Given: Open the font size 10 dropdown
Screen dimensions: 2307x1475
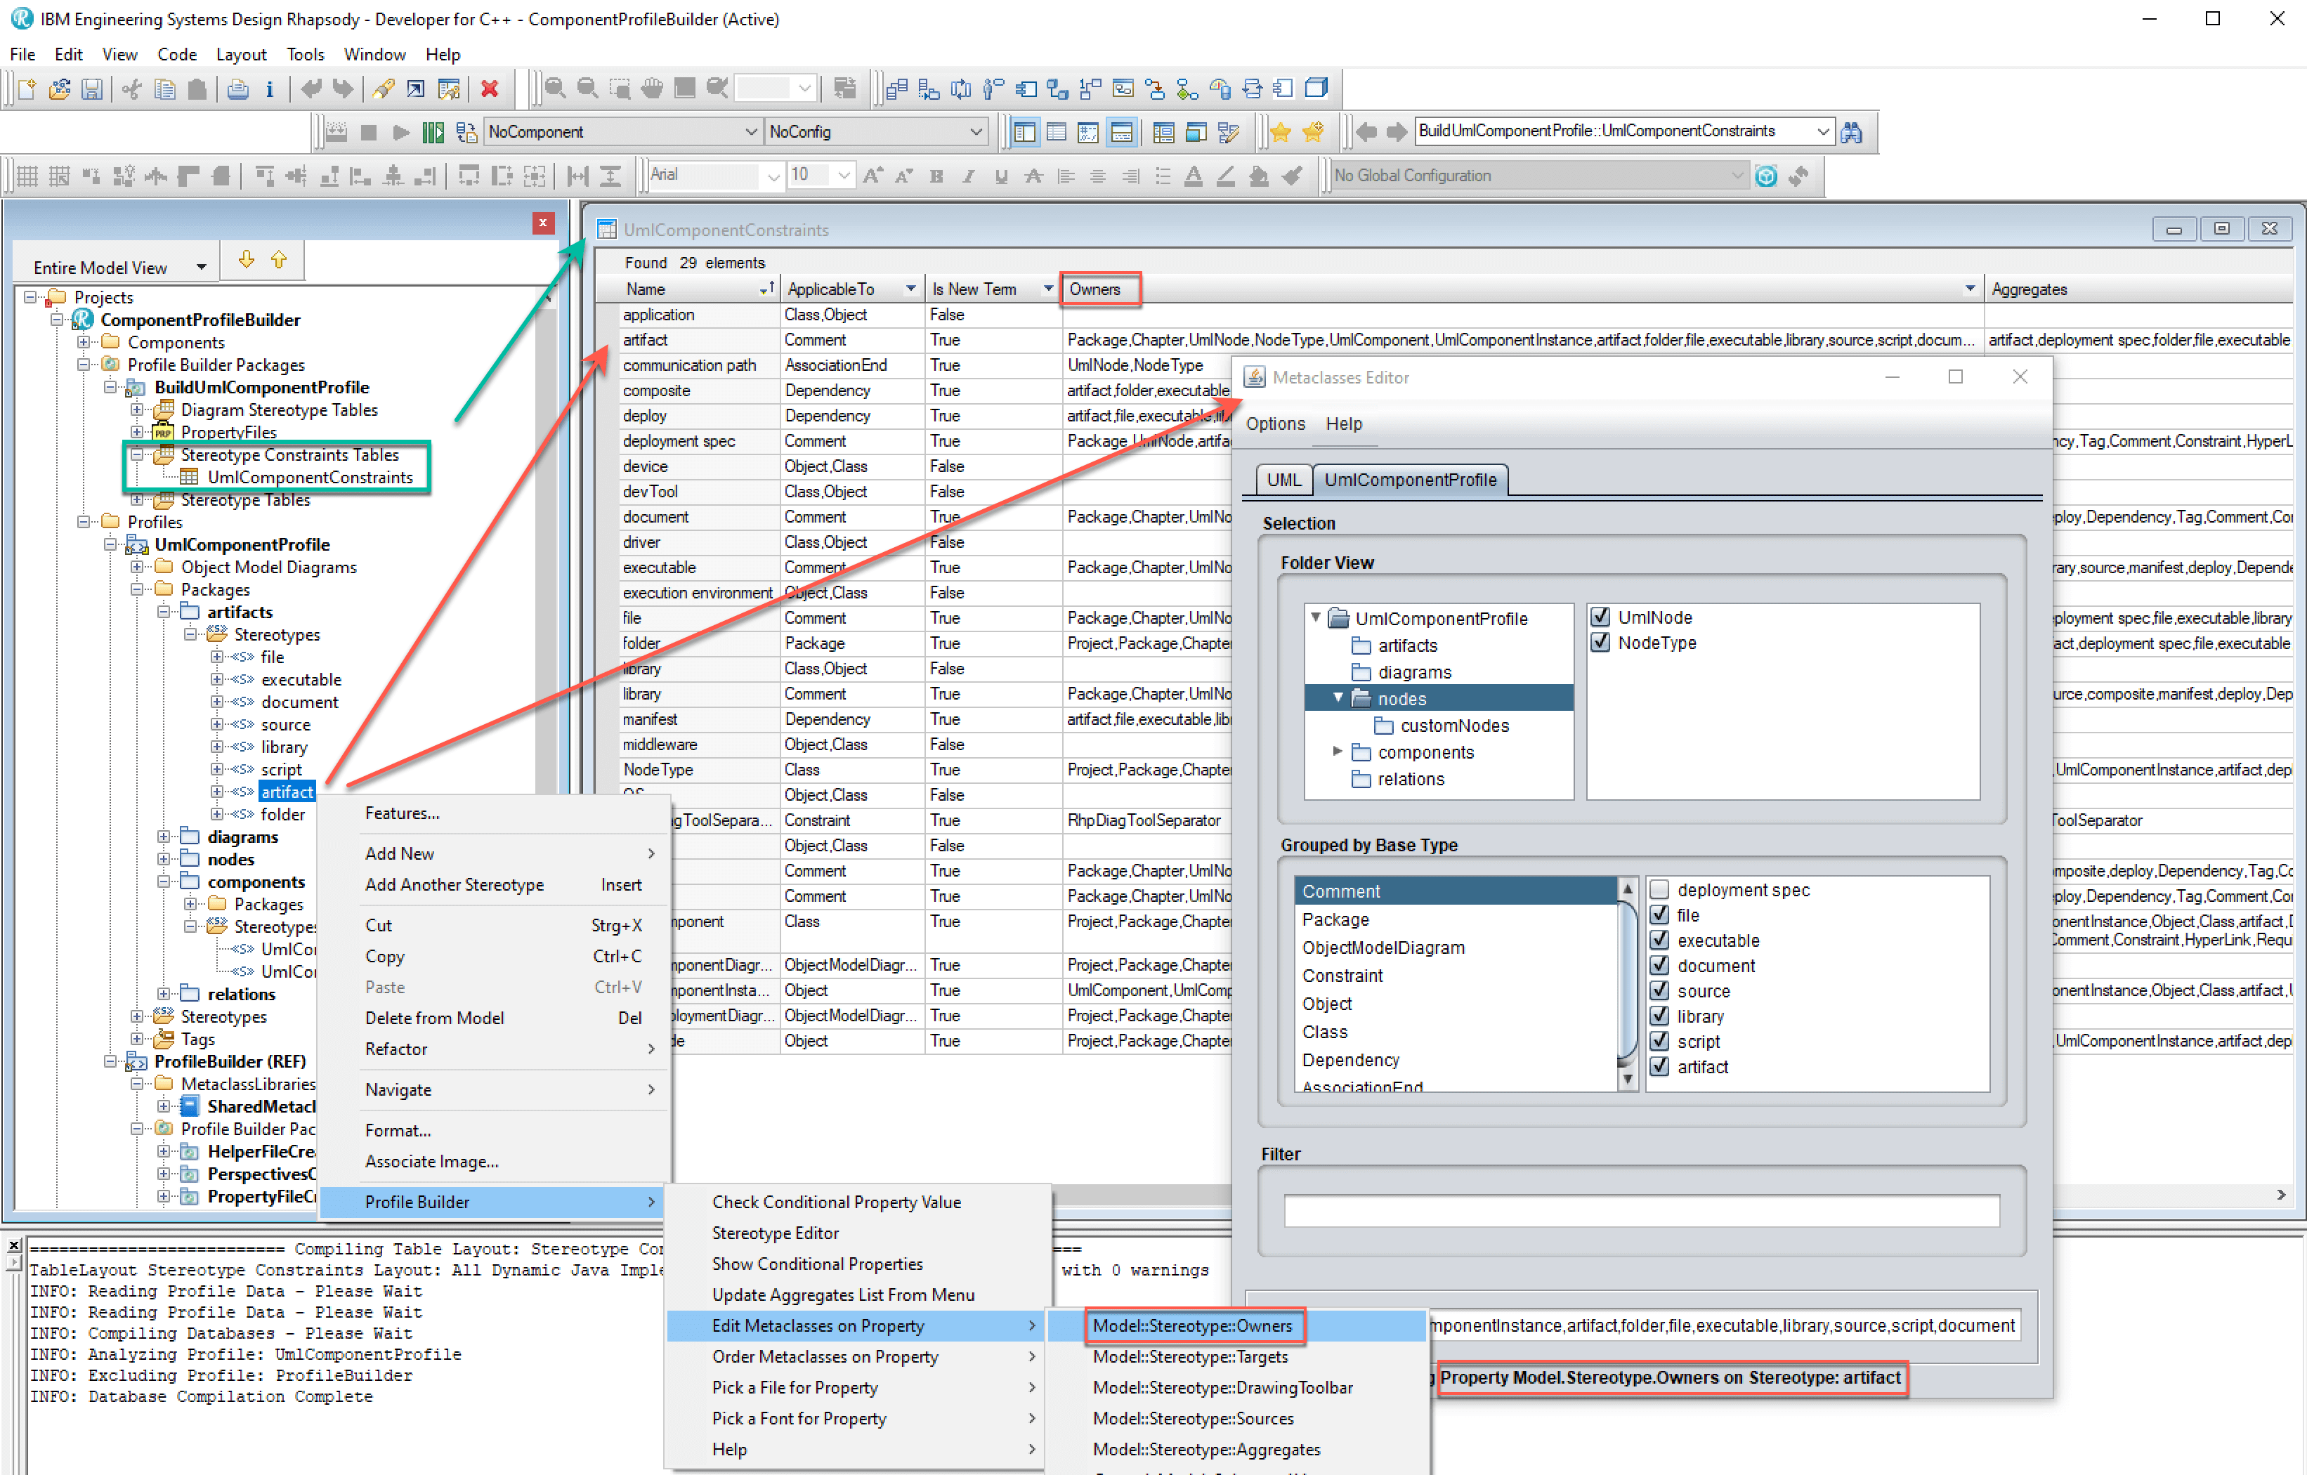Looking at the screenshot, I should tap(843, 176).
